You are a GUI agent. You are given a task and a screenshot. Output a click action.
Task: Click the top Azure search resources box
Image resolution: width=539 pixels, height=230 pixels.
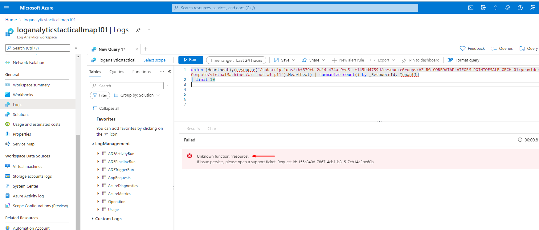click(x=295, y=8)
